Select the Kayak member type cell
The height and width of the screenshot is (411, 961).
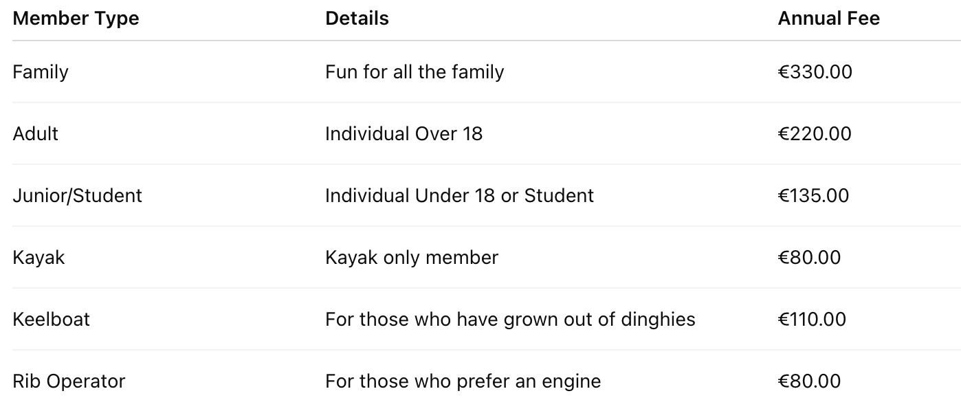pos(38,257)
